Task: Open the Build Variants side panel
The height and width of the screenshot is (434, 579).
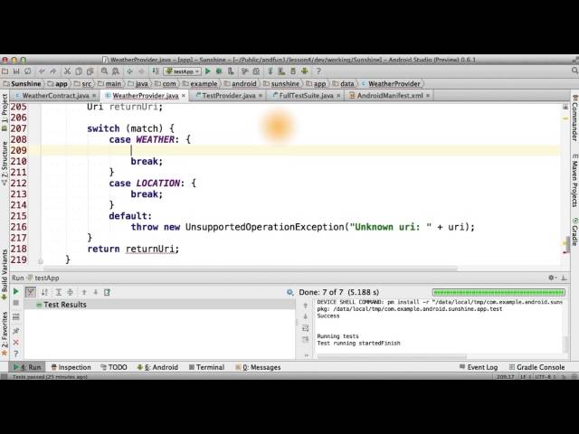Action: pos(5,275)
